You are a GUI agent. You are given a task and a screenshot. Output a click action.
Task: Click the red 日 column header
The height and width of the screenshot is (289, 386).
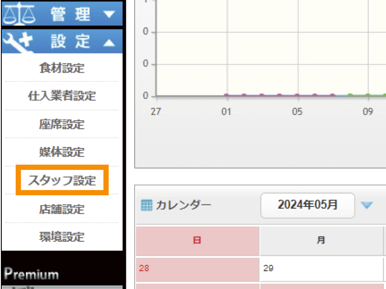point(197,240)
